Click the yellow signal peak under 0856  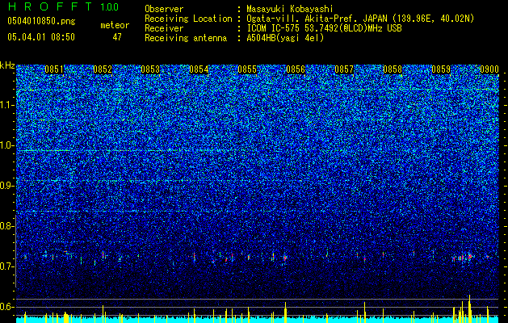click(x=285, y=313)
